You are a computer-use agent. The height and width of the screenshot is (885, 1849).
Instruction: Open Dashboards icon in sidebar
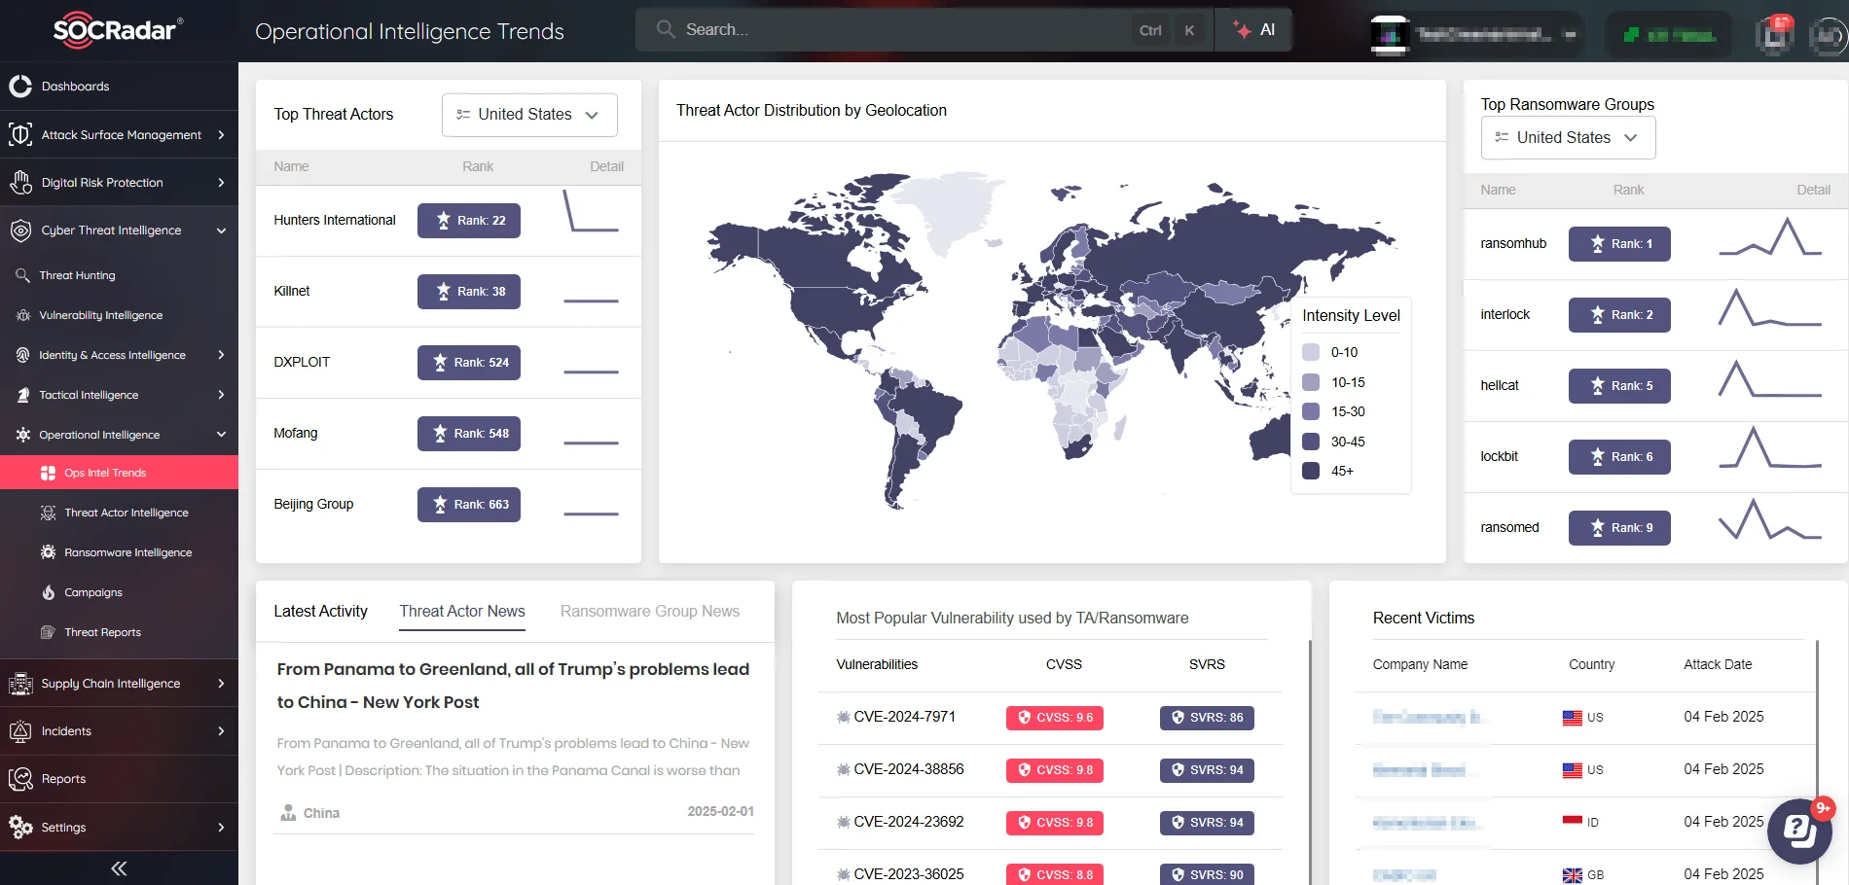[x=20, y=87]
